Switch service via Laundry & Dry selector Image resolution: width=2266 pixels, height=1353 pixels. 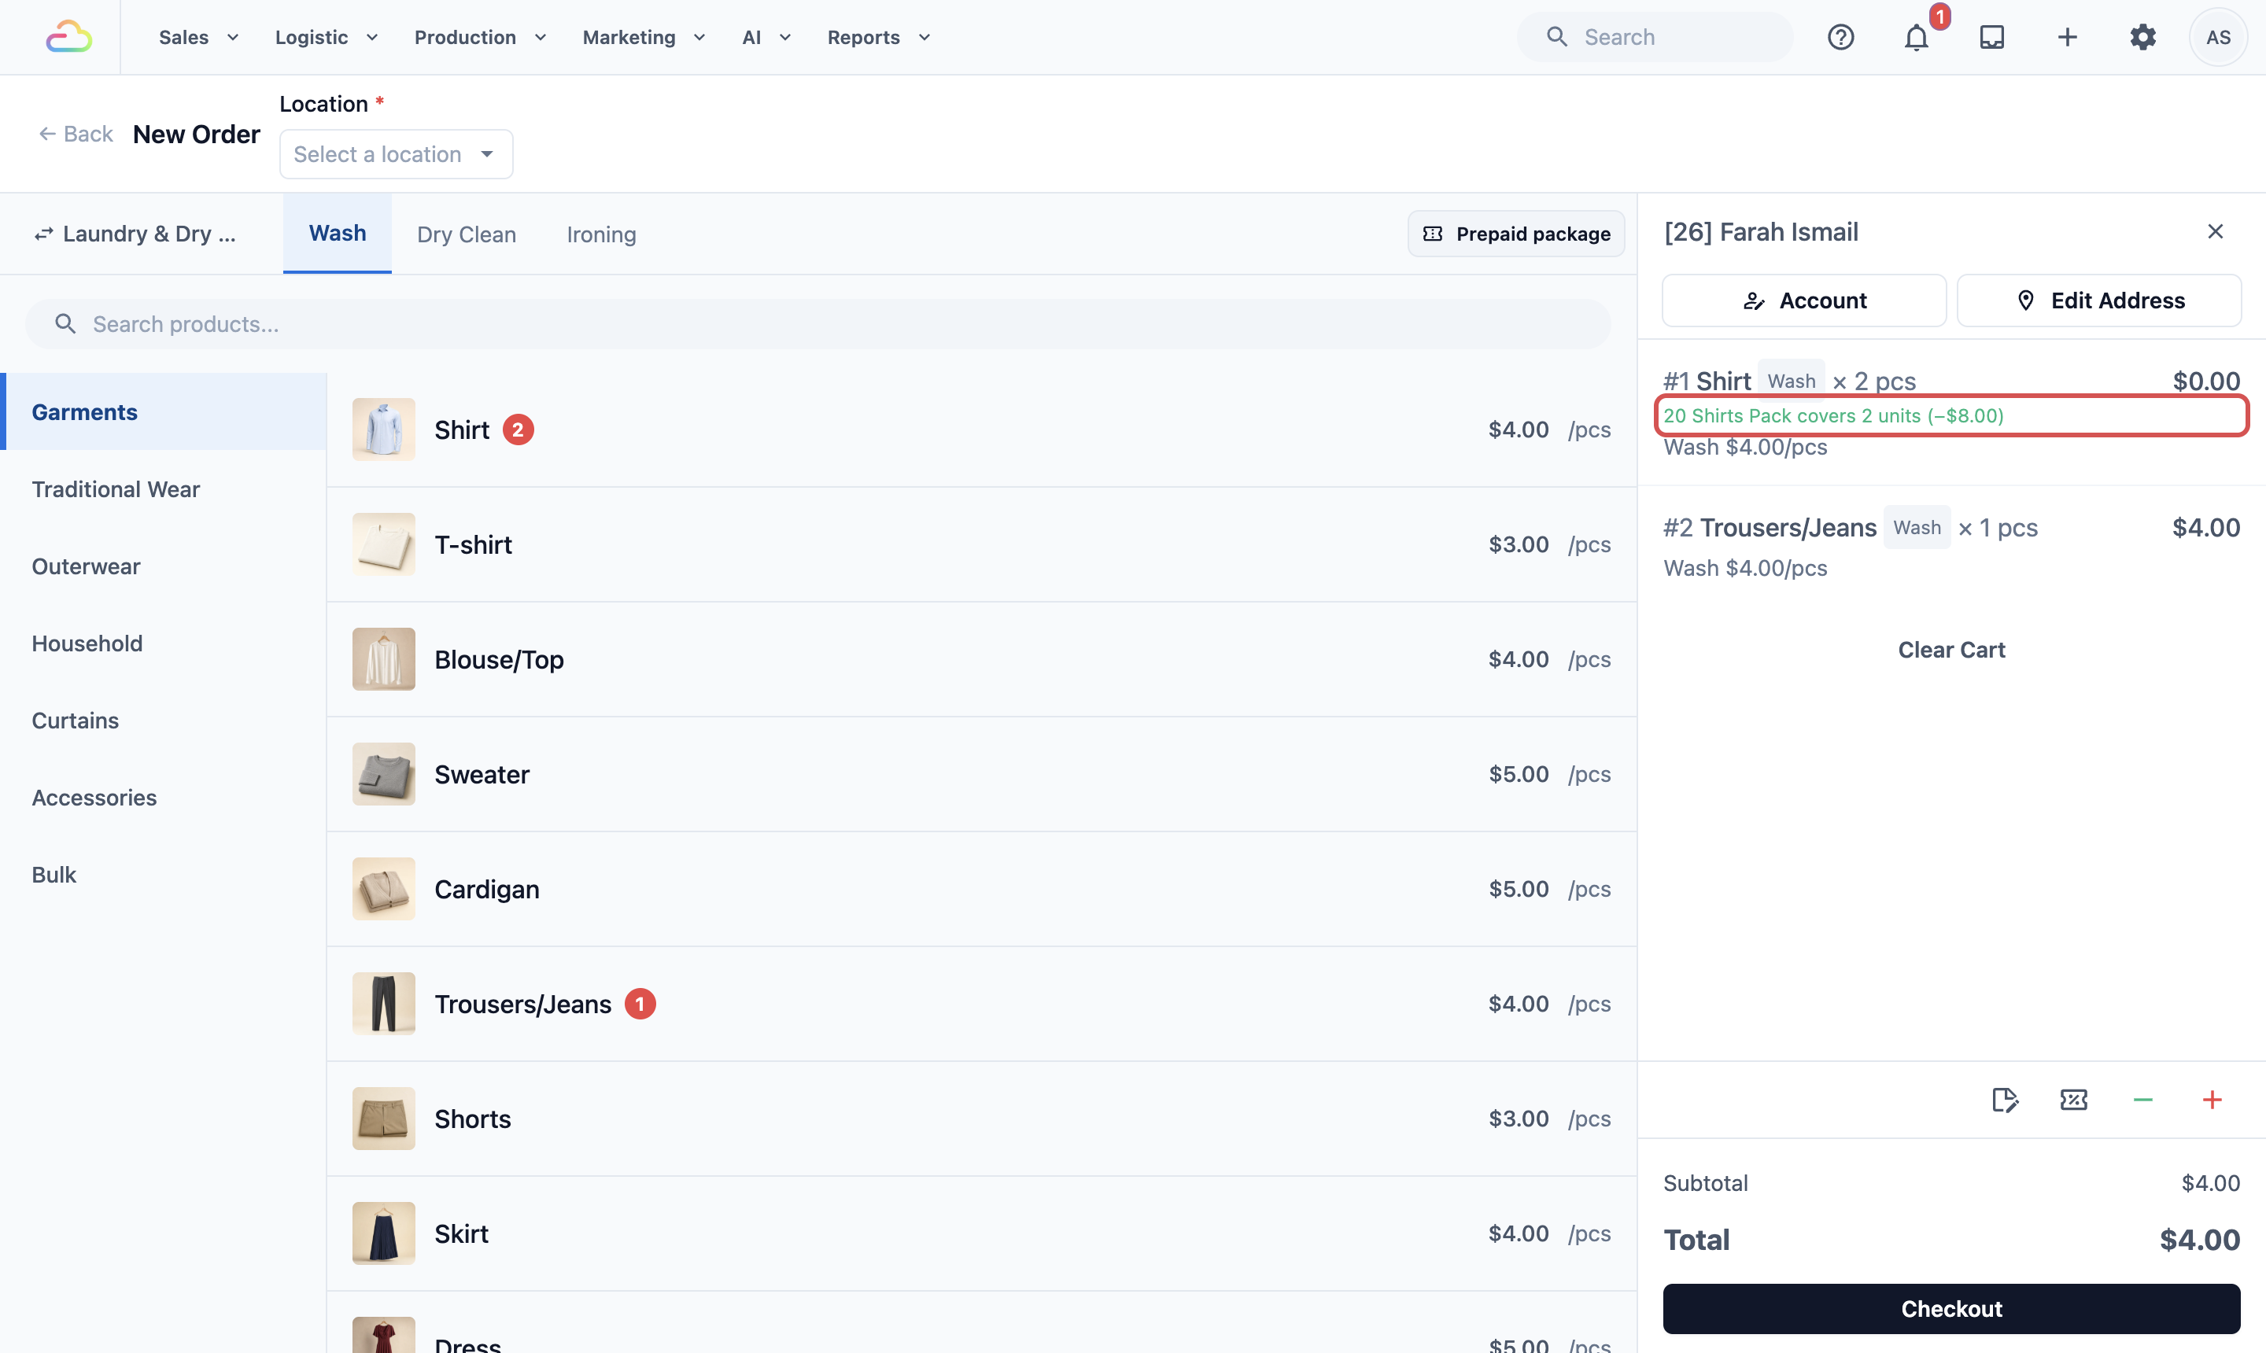coord(135,234)
